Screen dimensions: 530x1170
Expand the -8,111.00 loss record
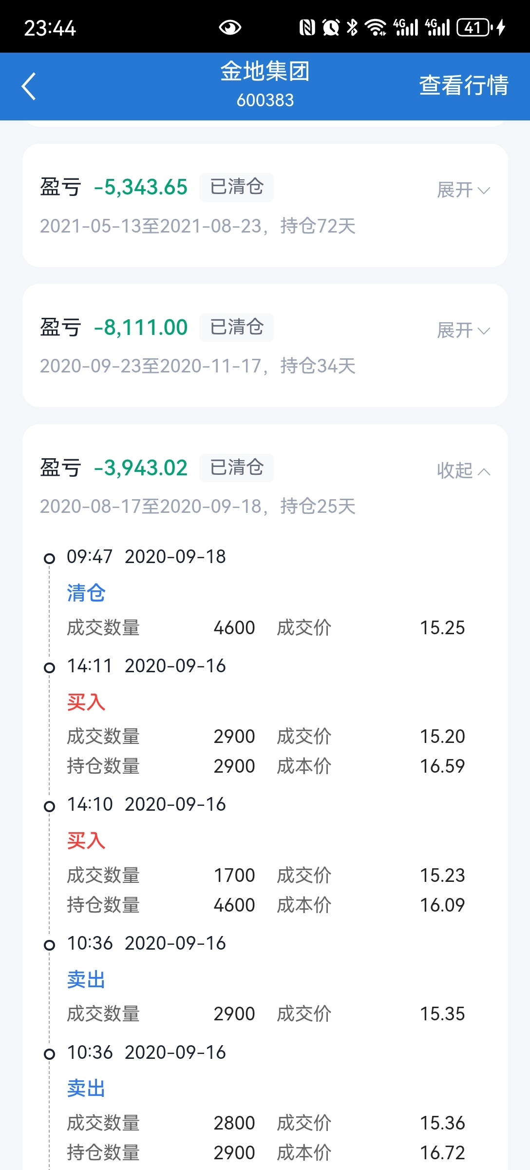point(463,331)
